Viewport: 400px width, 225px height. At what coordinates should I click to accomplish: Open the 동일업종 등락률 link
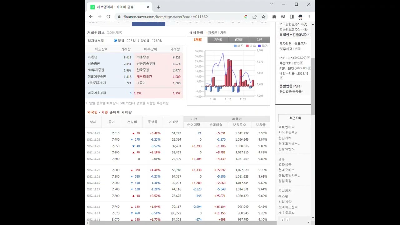[291, 91]
